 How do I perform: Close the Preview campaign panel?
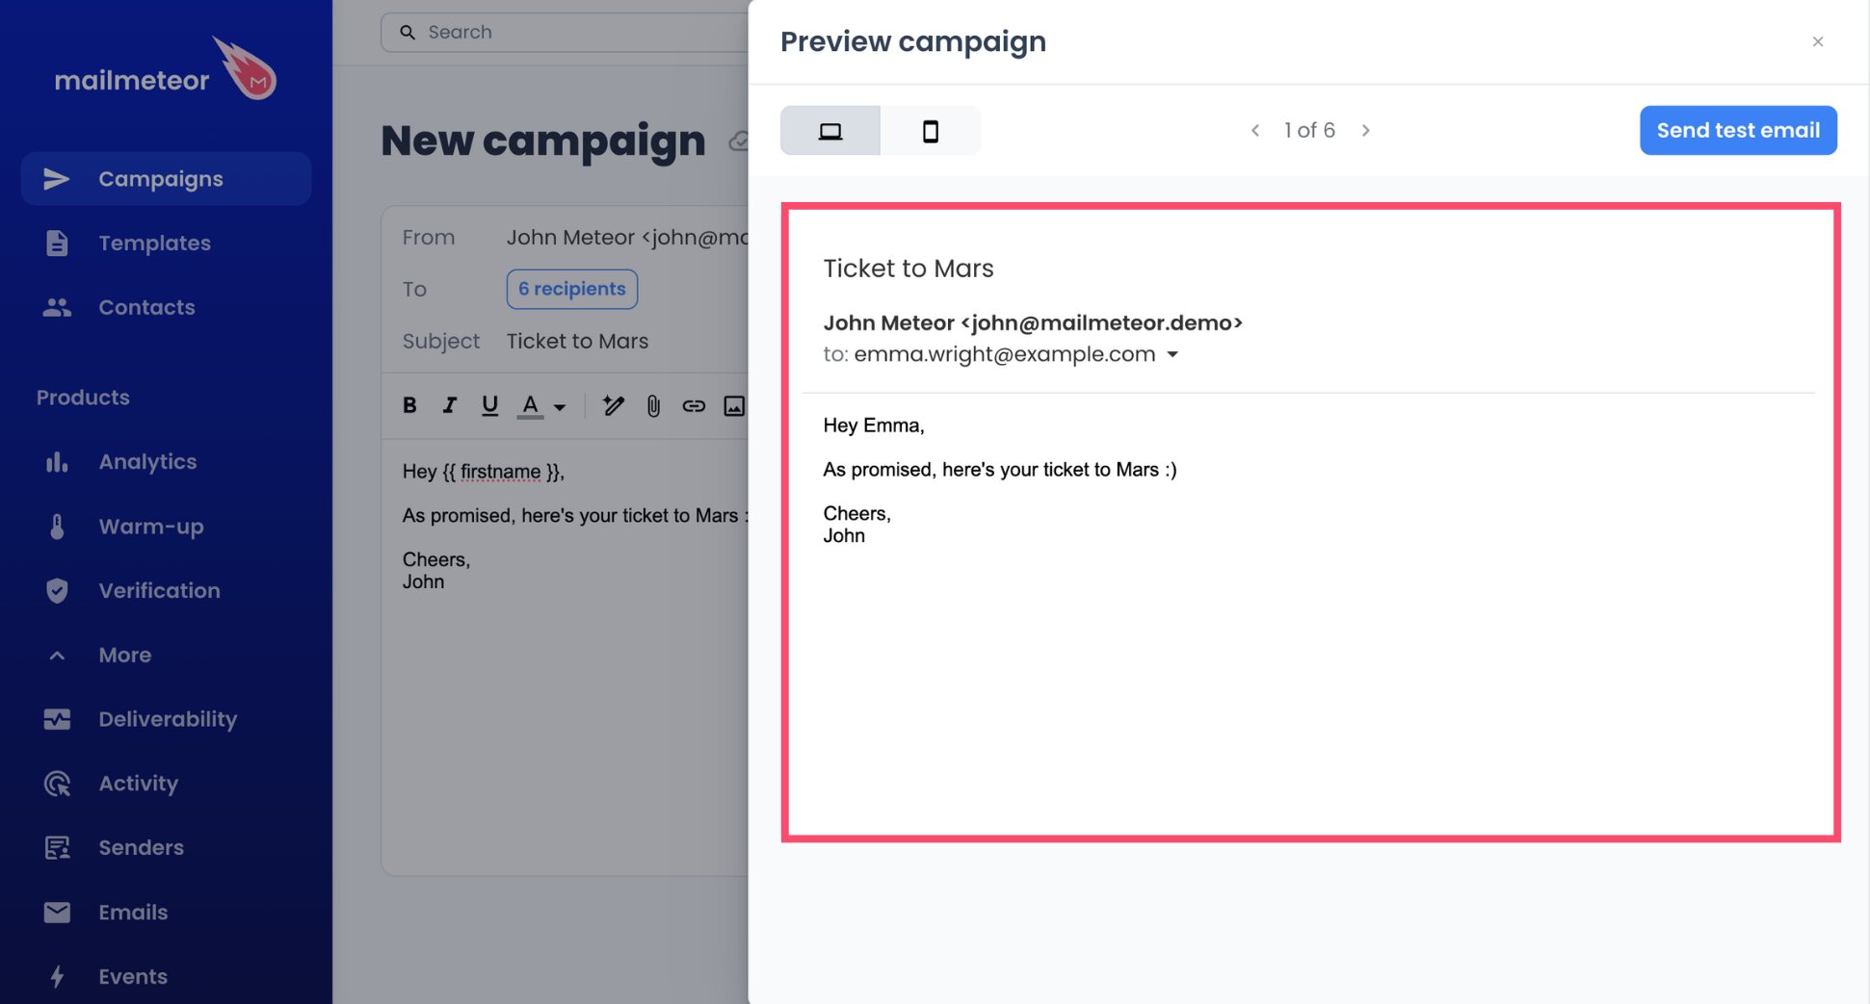pos(1818,41)
